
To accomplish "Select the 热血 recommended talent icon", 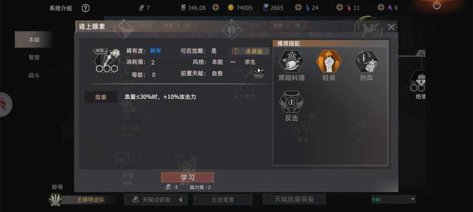I will pyautogui.click(x=366, y=61).
